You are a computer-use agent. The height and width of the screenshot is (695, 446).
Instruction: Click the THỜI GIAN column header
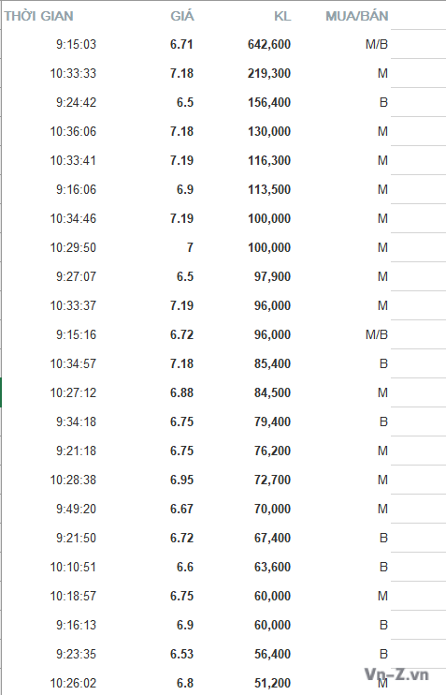click(39, 17)
